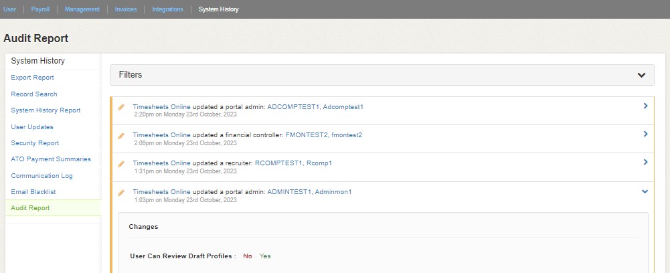Open the Management menu
670x273 pixels.
(82, 9)
